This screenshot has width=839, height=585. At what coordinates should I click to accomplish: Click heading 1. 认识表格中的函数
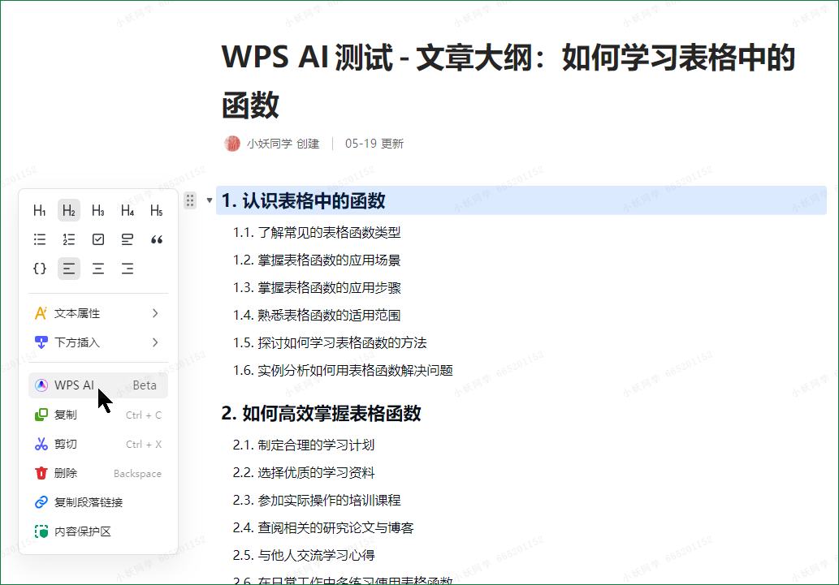[x=304, y=200]
